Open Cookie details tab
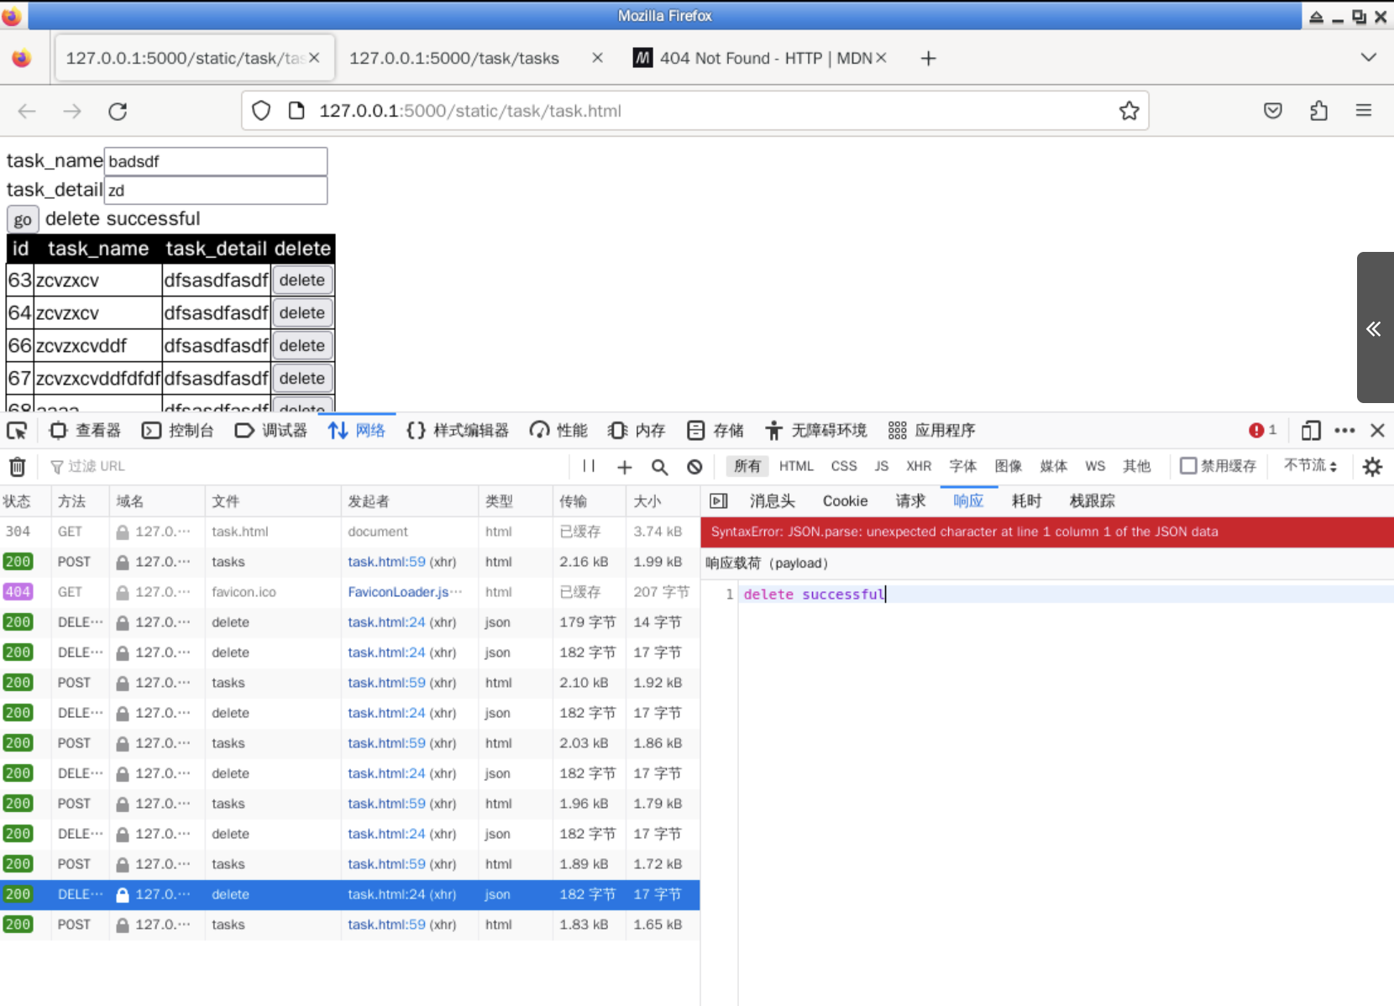The height and width of the screenshot is (1006, 1394). [845, 501]
